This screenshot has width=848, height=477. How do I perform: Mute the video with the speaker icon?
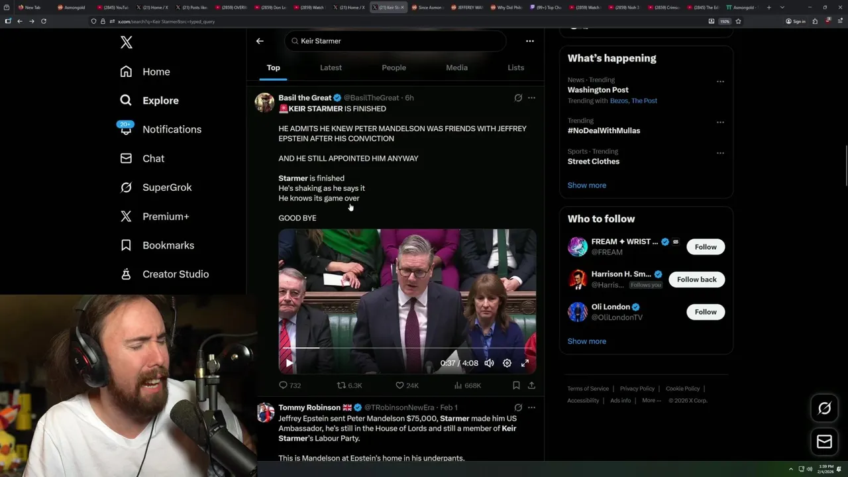coord(489,363)
